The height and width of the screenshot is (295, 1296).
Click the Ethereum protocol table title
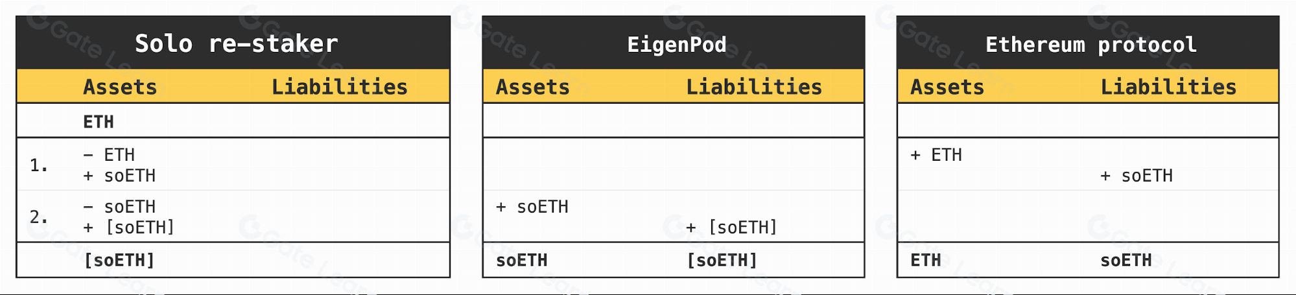pyautogui.click(x=1090, y=45)
